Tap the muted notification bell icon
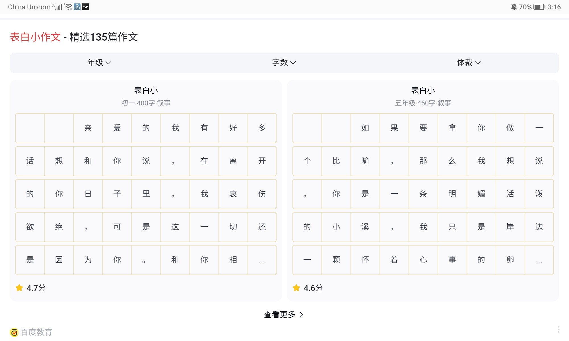This screenshot has width=569, height=341. [x=514, y=7]
